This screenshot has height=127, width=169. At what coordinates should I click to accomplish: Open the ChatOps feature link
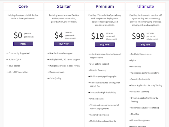[135, 114]
